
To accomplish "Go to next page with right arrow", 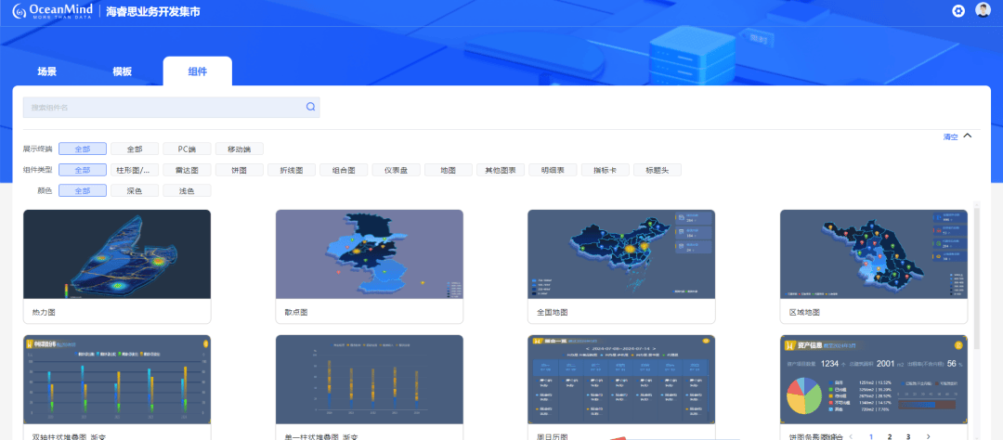I will pyautogui.click(x=928, y=436).
